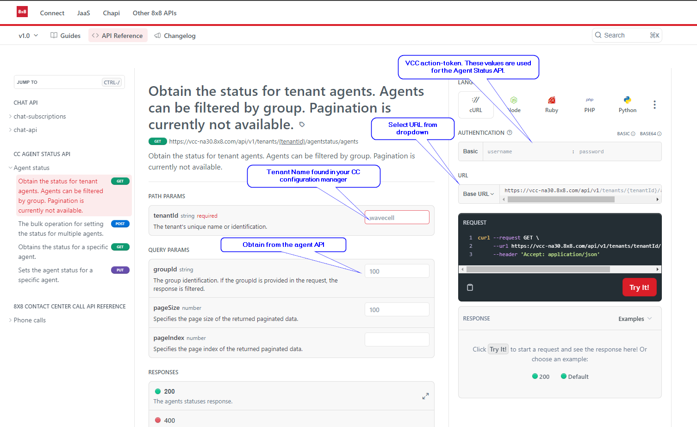Click the username authentication field
Screen dimensions: 697x427
[527, 151]
